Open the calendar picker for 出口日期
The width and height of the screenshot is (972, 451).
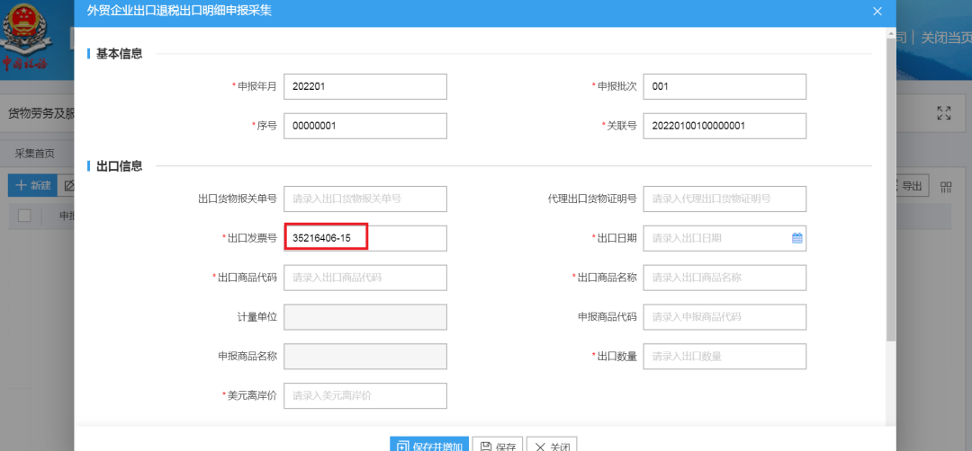pyautogui.click(x=797, y=238)
